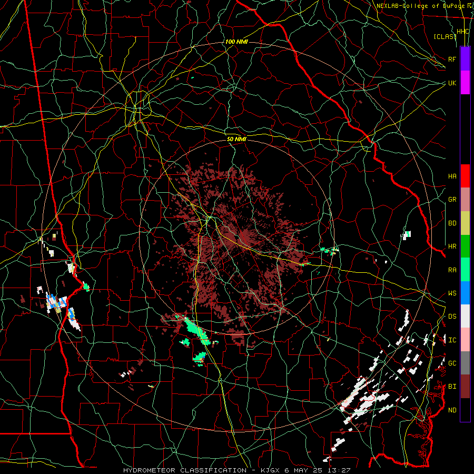Screen dimensions: 474x474
Task: Click the 6 MAY 25 date text
Action: coord(304,470)
